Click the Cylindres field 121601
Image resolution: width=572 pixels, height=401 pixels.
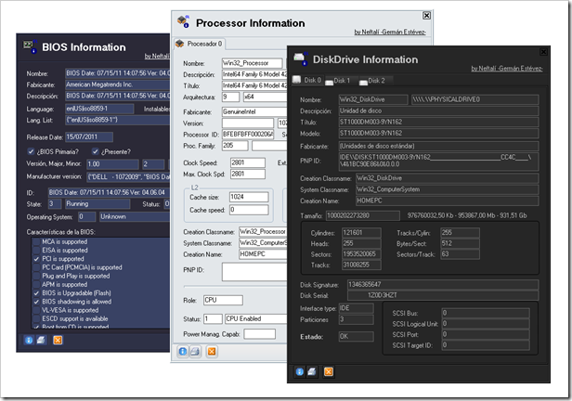pyautogui.click(x=361, y=233)
